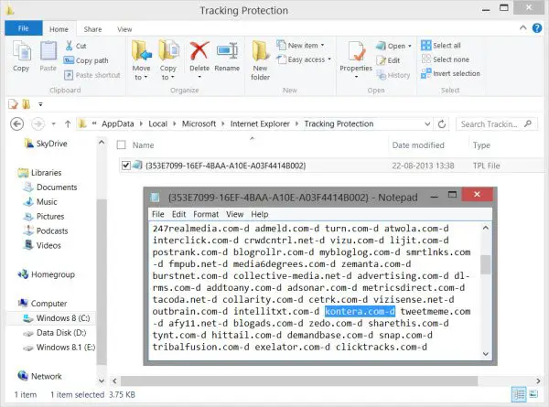Toggle the select-all checkbox beside Name header
The image size is (549, 407).
click(x=121, y=145)
